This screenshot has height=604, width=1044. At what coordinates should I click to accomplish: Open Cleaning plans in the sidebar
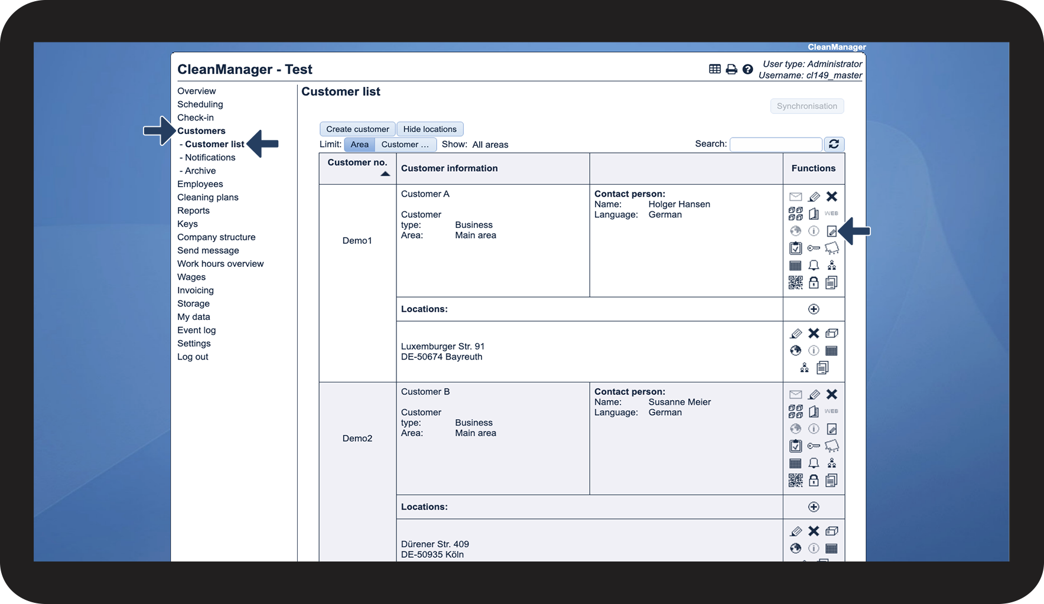[x=208, y=197]
